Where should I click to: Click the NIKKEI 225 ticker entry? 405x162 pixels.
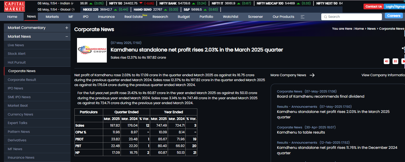(x=106, y=10)
